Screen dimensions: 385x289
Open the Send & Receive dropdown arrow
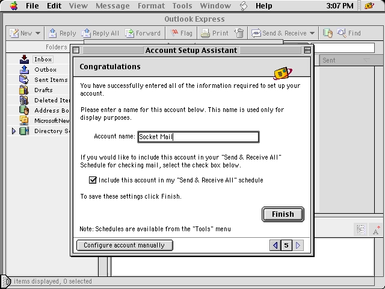pyautogui.click(x=312, y=33)
